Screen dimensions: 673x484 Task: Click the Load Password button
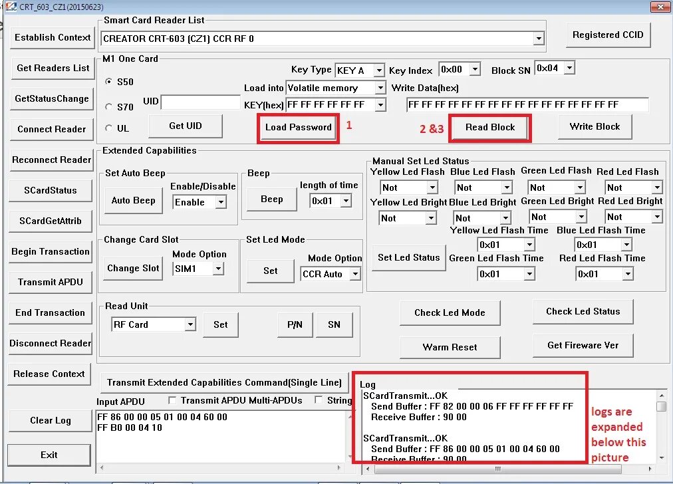pyautogui.click(x=299, y=127)
